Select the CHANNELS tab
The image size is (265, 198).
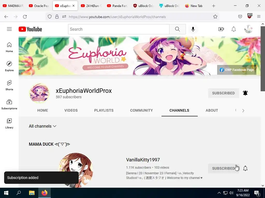click(x=179, y=110)
